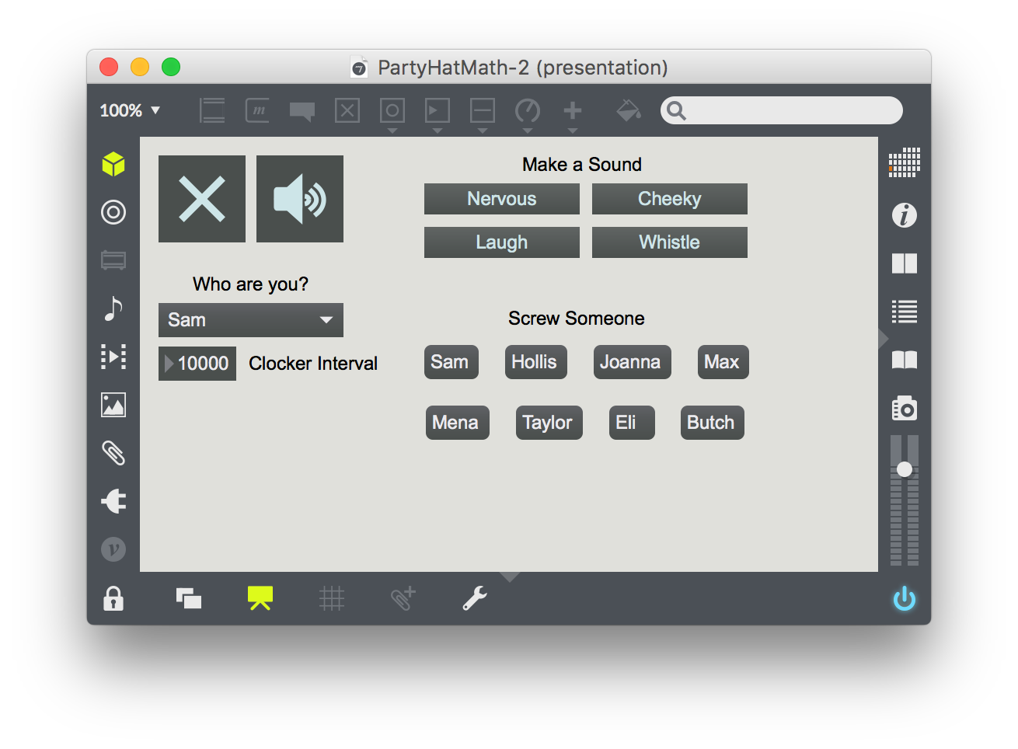This screenshot has height=749, width=1018.
Task: Click the toggle object toolbar icon
Action: (x=347, y=110)
